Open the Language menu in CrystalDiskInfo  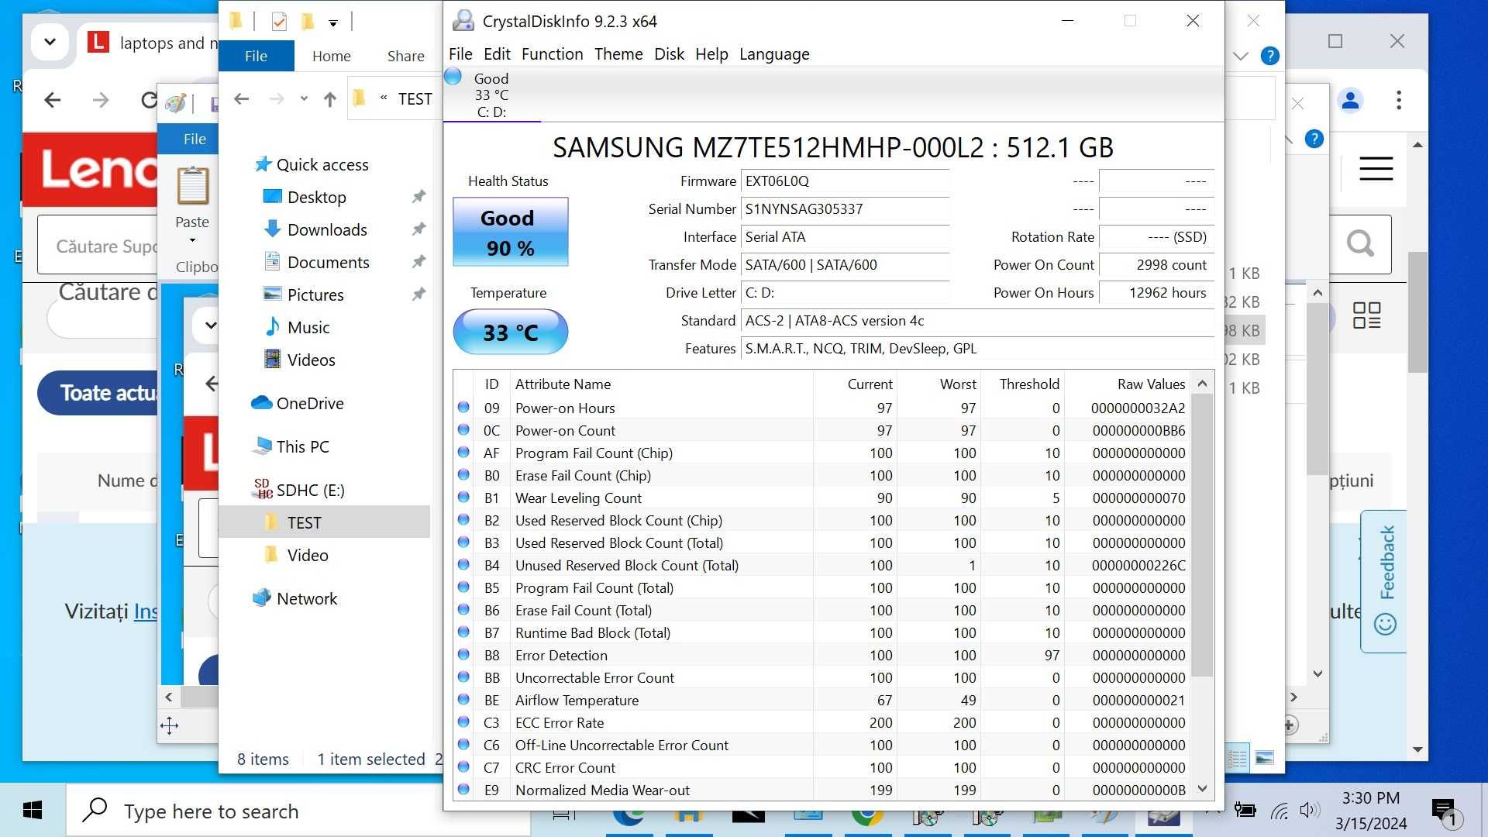tap(773, 53)
